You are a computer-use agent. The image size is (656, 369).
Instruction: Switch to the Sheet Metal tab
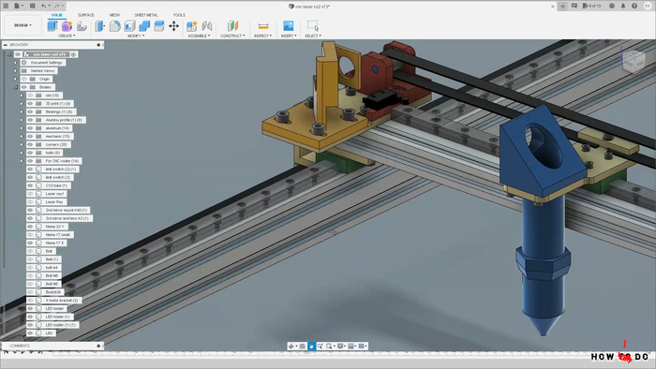146,15
